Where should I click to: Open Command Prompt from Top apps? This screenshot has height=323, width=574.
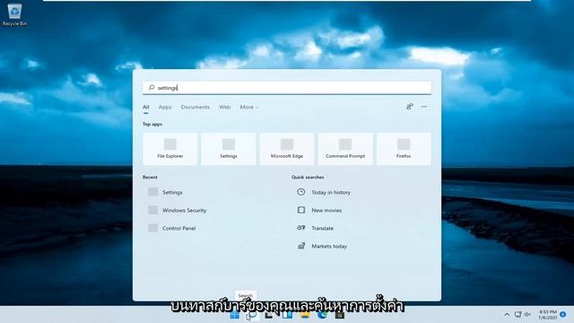click(345, 149)
